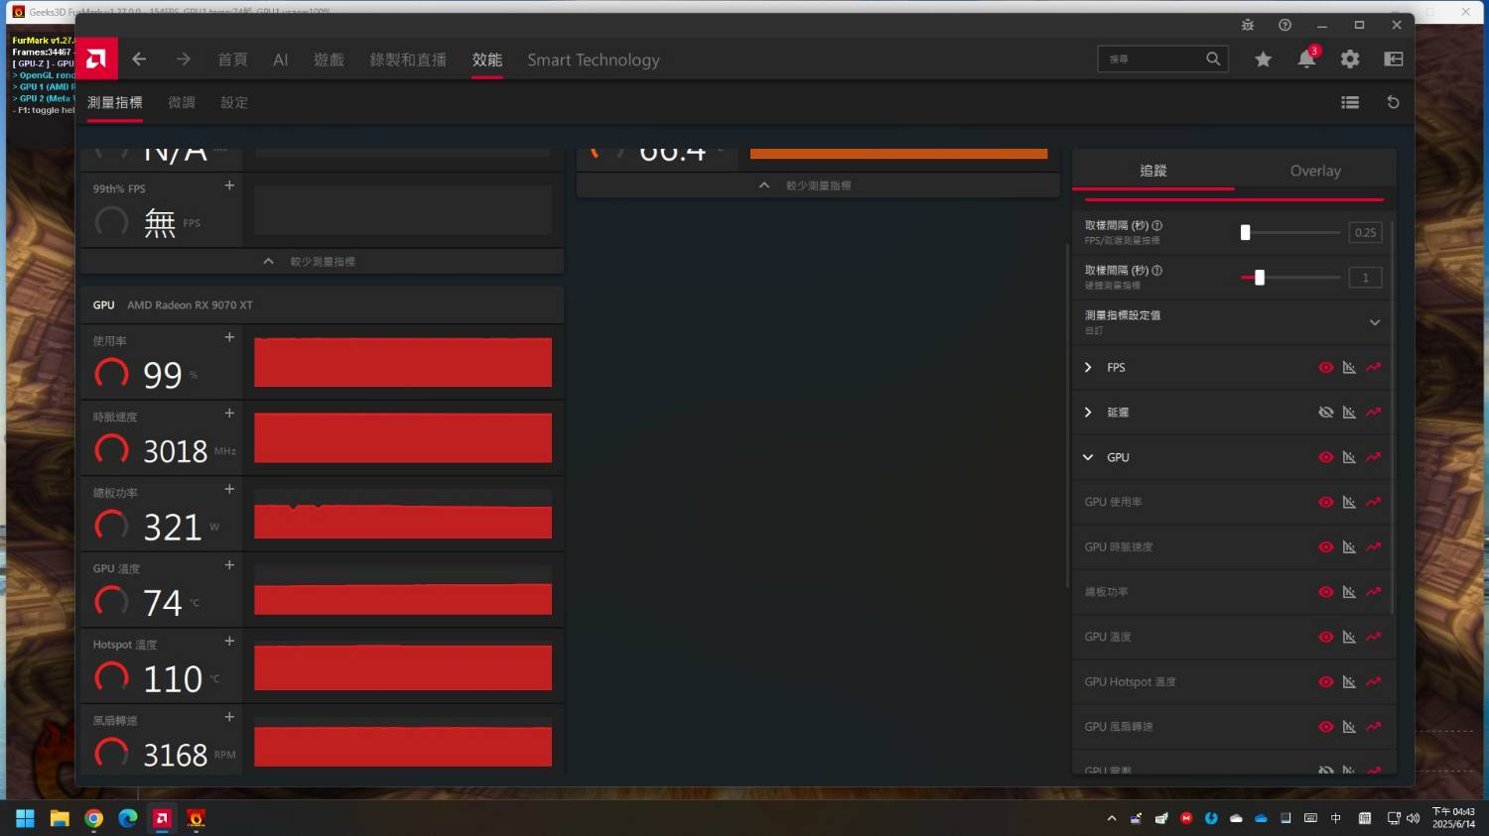This screenshot has height=836, width=1489.
Task: Switch to the Overlay tab
Action: coord(1315,171)
